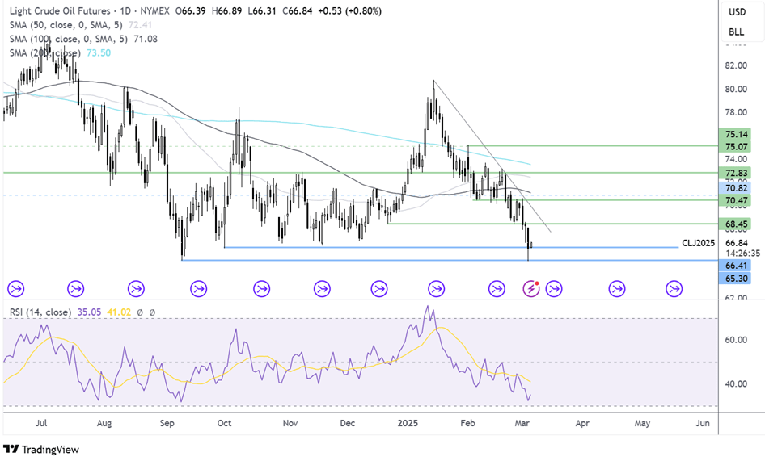
Task: Click the SMA 50 value 72.41
Action: coord(140,25)
